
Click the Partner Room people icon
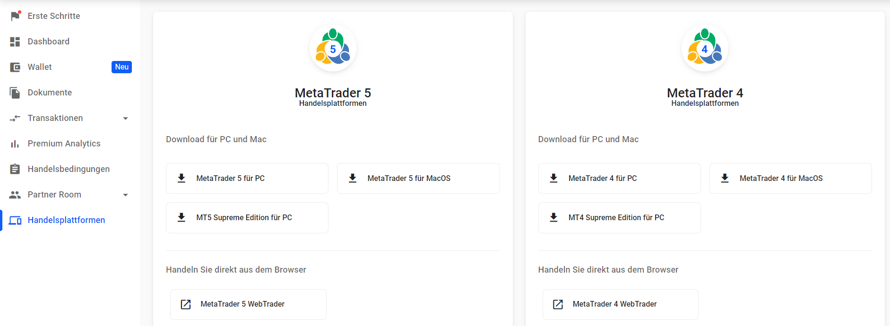[15, 195]
